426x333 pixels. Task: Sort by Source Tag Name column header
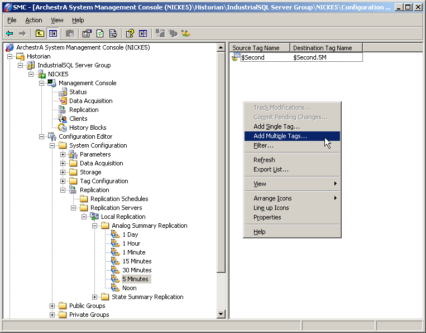coord(260,48)
